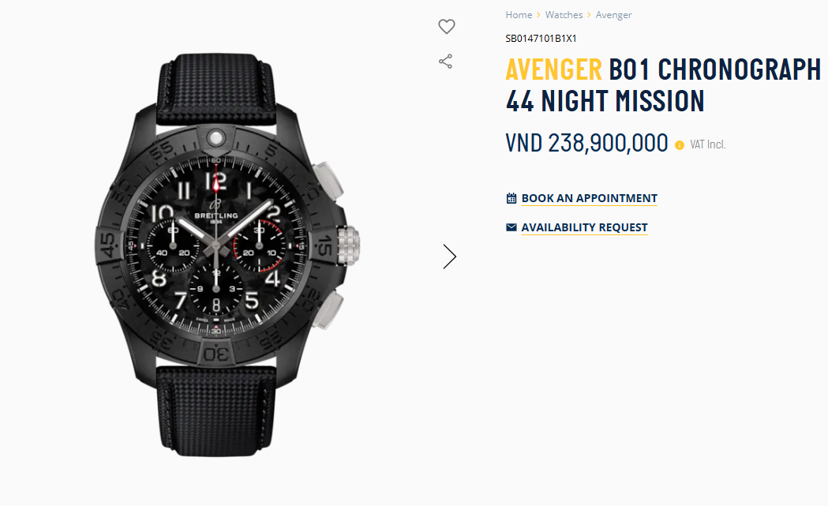Click the VAT Incl. label
The width and height of the screenshot is (828, 506).
(x=707, y=144)
